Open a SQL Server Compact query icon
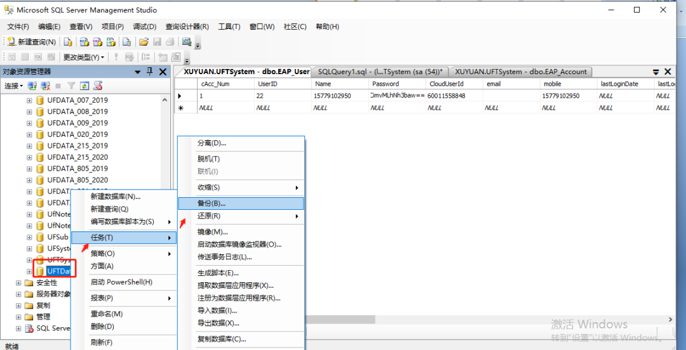 [x=127, y=42]
